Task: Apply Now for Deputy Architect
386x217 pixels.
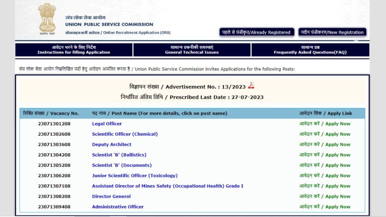Action: (x=325, y=144)
